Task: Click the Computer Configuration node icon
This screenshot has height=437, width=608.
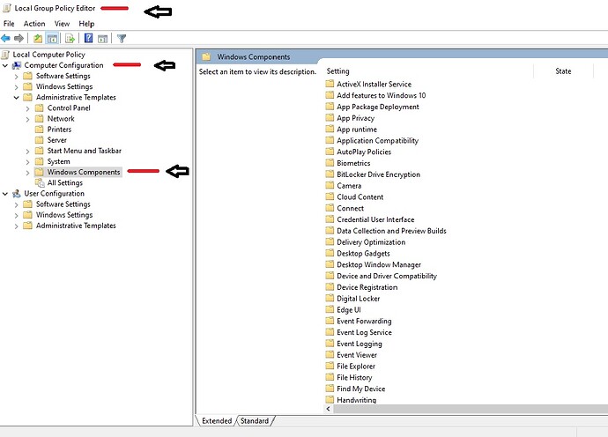Action: 17,65
